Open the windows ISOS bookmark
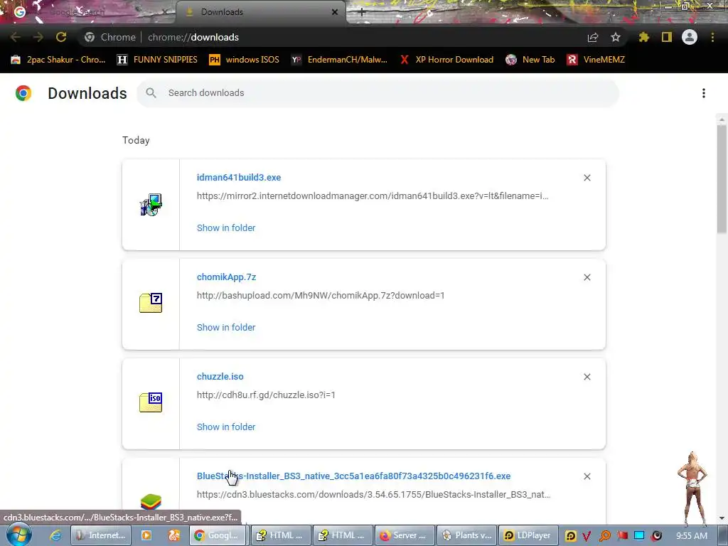 coord(245,60)
